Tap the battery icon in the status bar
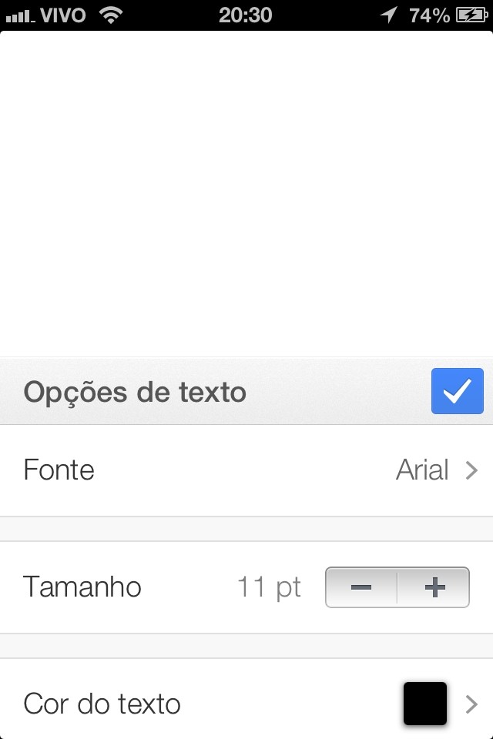Image resolution: width=493 pixels, height=739 pixels. 471,15
